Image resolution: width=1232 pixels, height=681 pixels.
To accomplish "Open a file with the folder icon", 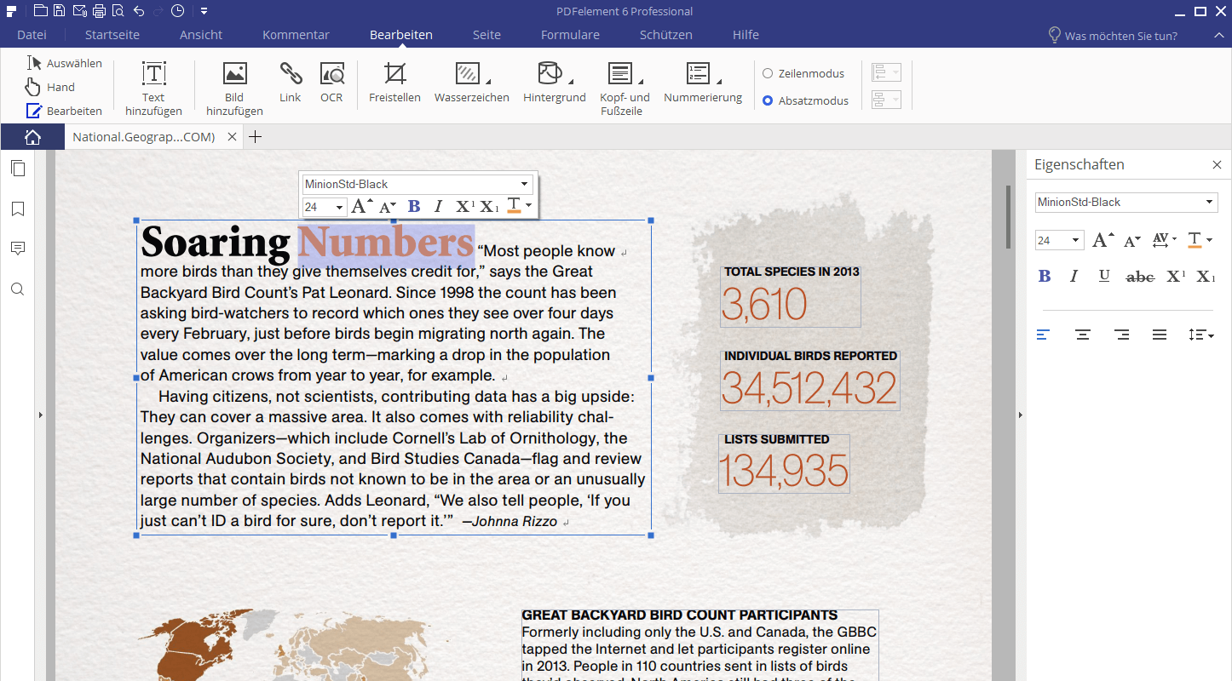I will [40, 11].
